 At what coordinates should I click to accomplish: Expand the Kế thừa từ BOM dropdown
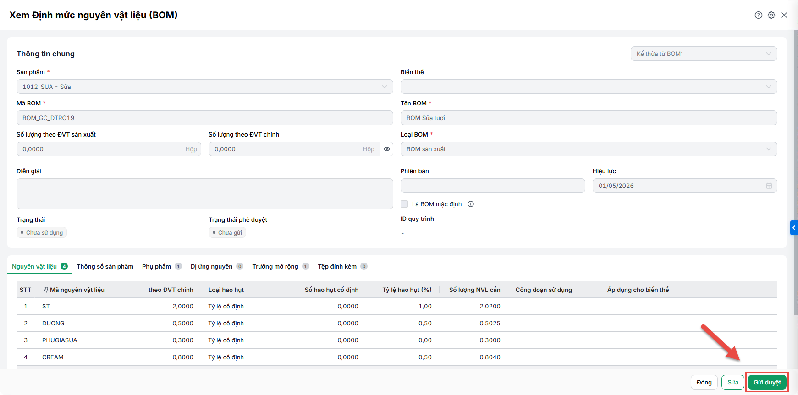[704, 54]
